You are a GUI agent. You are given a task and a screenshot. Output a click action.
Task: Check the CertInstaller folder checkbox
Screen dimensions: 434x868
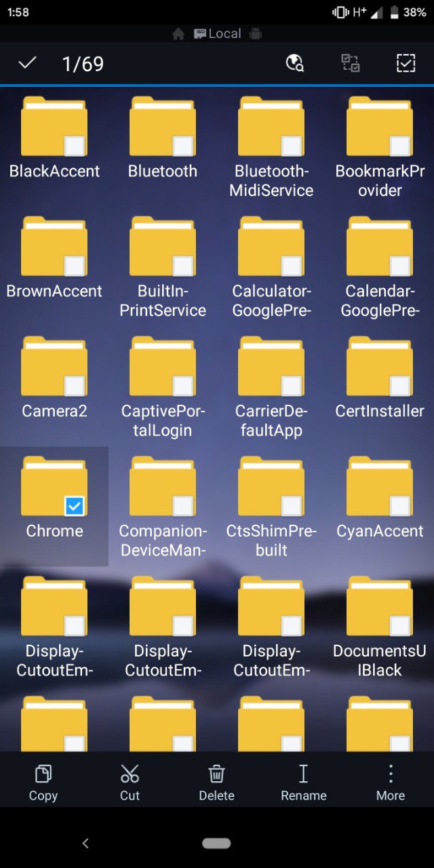point(400,386)
